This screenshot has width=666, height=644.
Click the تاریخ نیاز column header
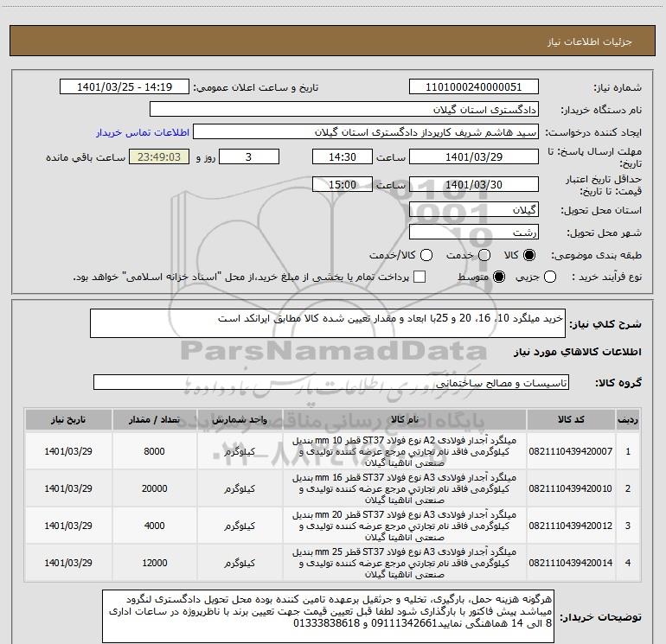(x=68, y=420)
